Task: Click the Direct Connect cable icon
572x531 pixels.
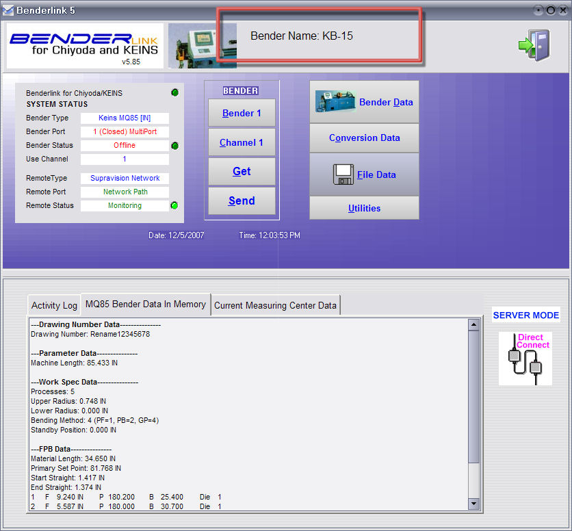Action: (x=525, y=359)
